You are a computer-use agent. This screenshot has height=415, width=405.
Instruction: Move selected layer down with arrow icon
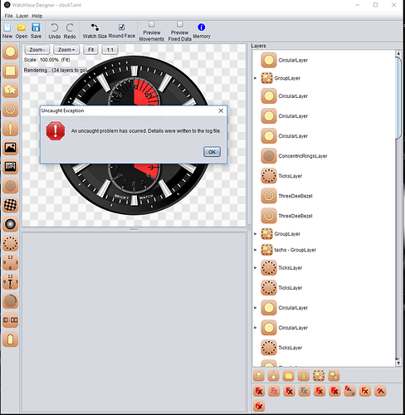274,376
